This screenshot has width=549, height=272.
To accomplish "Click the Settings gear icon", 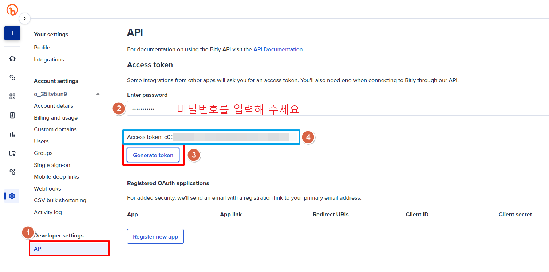I will tap(12, 196).
